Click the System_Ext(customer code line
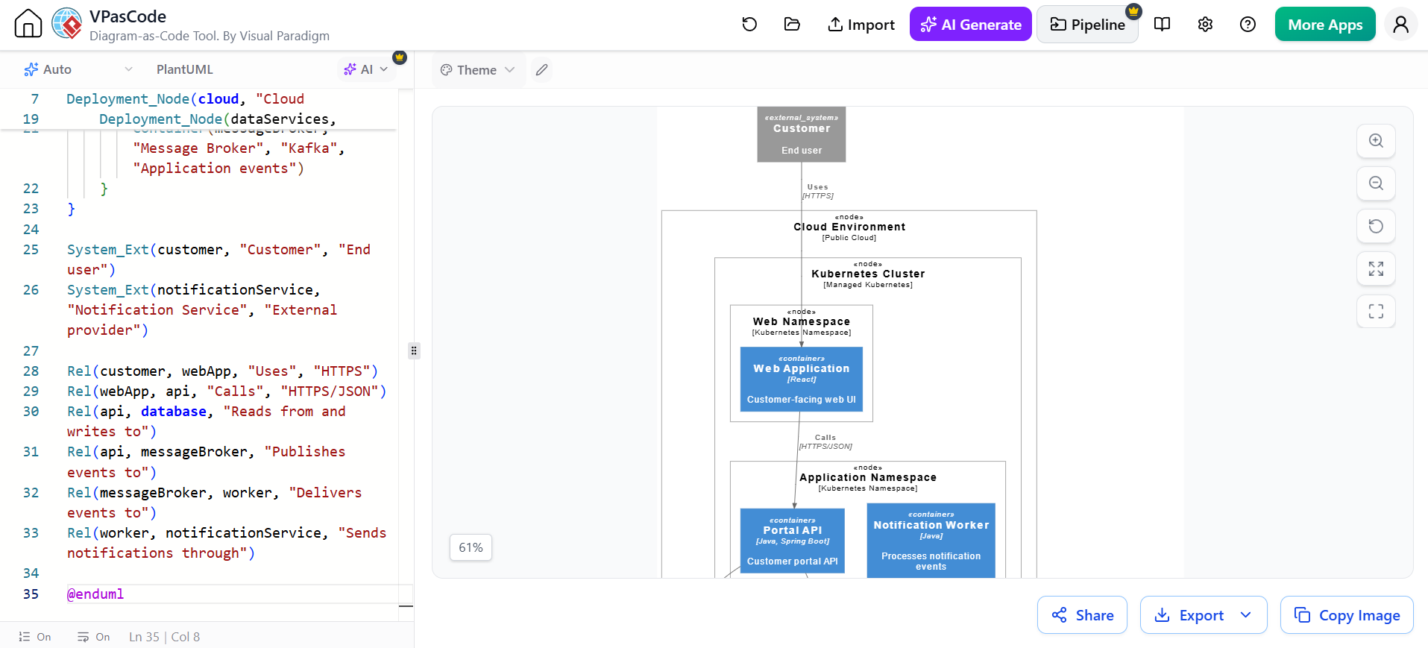 point(220,259)
